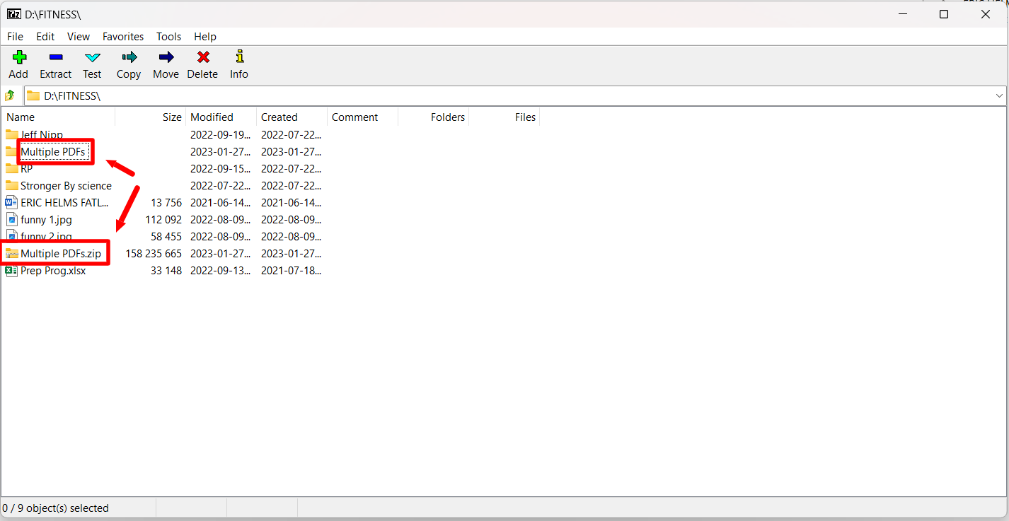
Task: Open the Help menu
Action: point(205,37)
